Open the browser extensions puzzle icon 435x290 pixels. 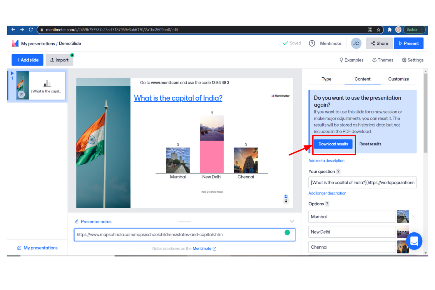pos(389,30)
